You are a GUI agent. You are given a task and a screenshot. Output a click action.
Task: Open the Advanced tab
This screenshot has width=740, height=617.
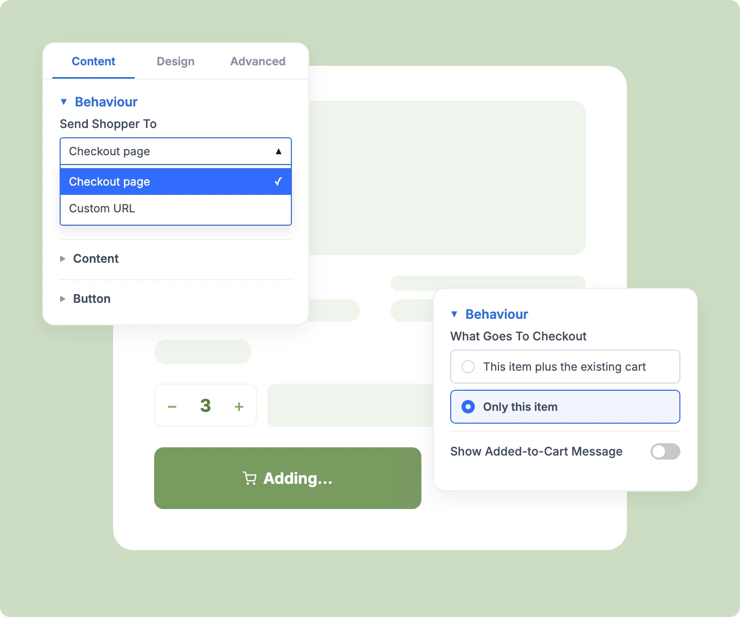(x=258, y=61)
